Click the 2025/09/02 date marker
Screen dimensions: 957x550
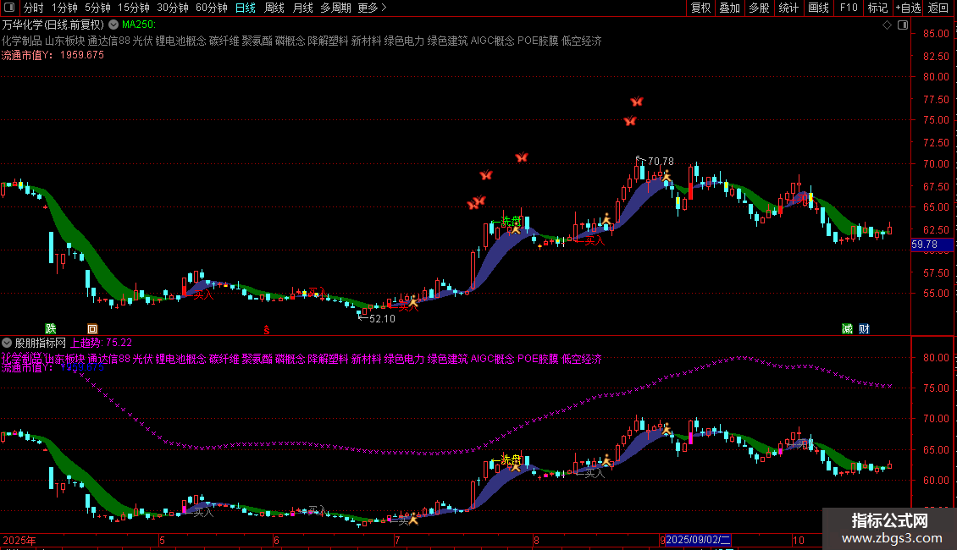click(698, 540)
